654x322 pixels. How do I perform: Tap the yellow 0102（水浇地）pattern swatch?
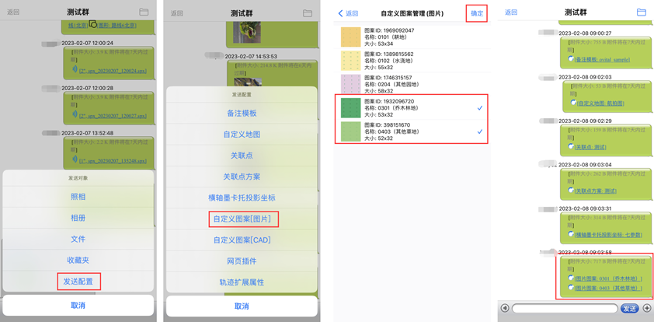[x=350, y=61]
